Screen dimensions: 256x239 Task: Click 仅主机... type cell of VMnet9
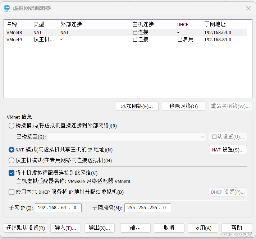point(44,39)
